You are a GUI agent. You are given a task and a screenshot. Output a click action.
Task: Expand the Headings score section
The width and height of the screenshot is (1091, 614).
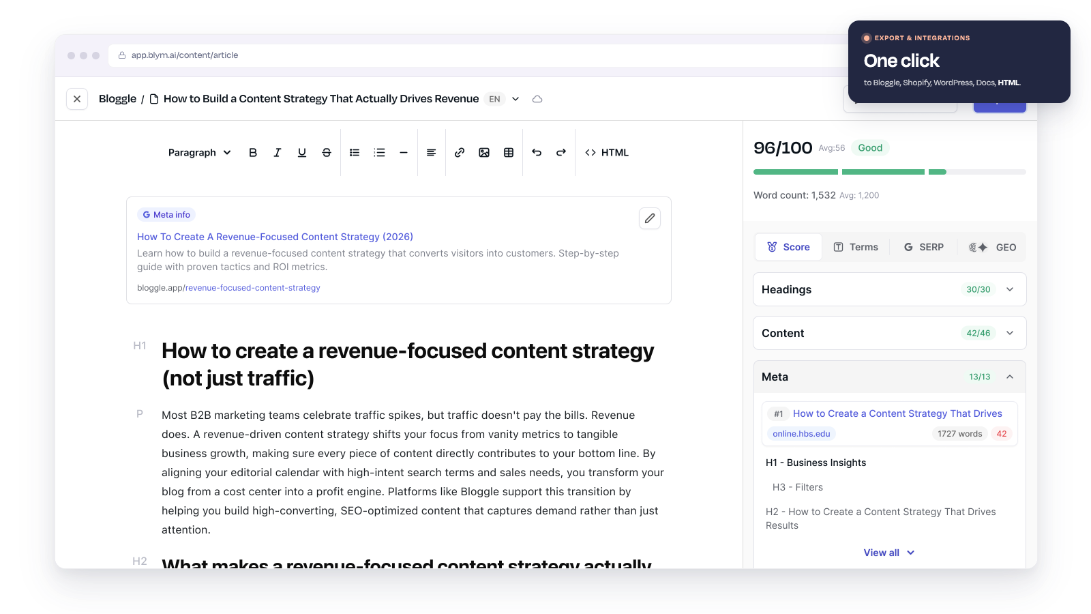tap(890, 289)
